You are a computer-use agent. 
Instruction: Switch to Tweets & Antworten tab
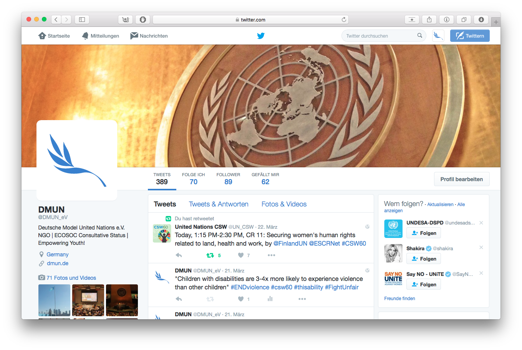click(x=219, y=204)
